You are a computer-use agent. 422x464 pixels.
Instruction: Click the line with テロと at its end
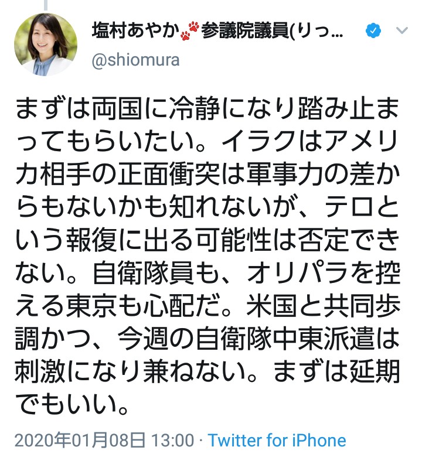[x=207, y=207]
